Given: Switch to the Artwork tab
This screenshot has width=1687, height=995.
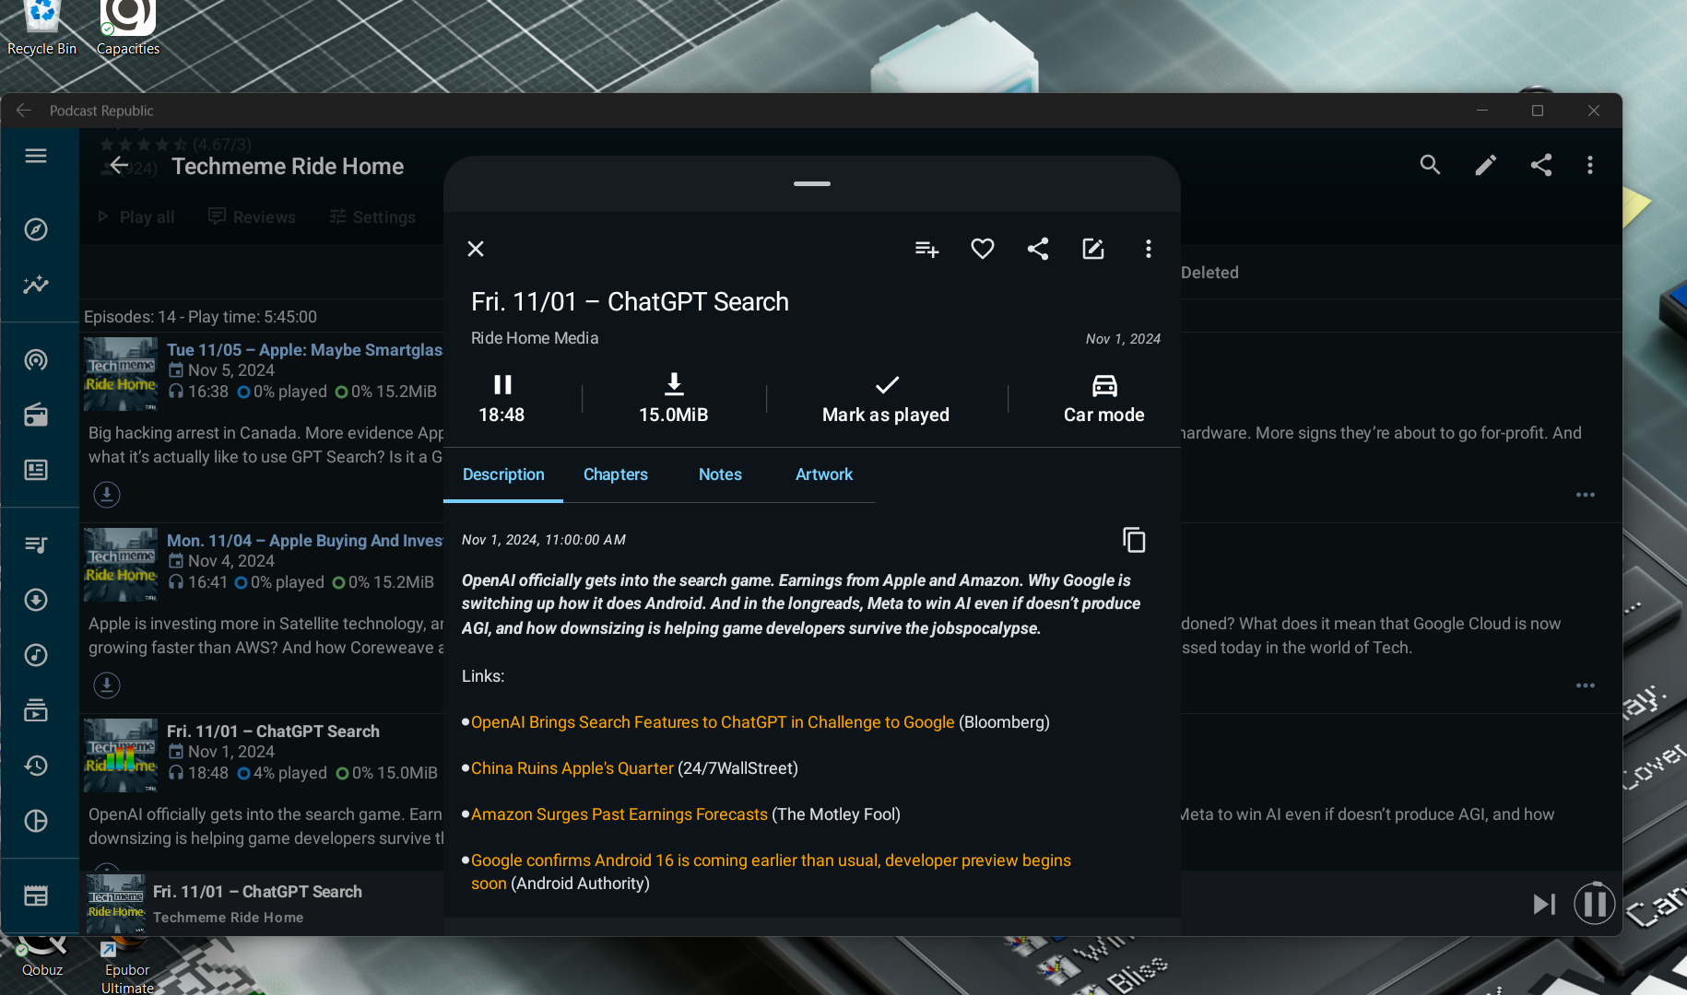Looking at the screenshot, I should click(824, 474).
